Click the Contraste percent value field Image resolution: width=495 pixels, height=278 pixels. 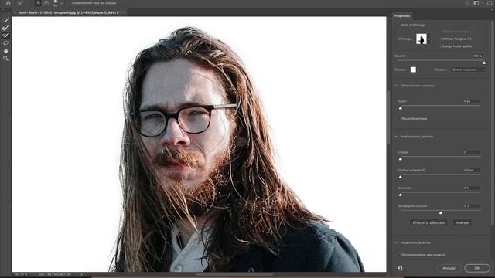coord(472,188)
